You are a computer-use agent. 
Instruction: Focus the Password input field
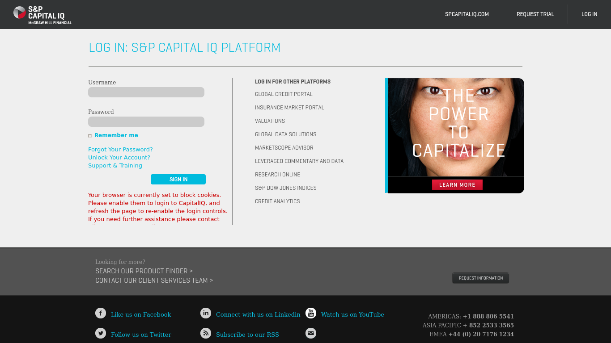pos(146,122)
